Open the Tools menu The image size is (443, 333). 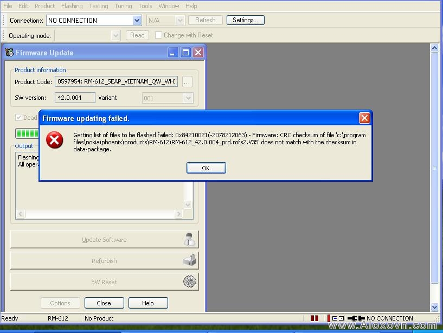[x=145, y=6]
